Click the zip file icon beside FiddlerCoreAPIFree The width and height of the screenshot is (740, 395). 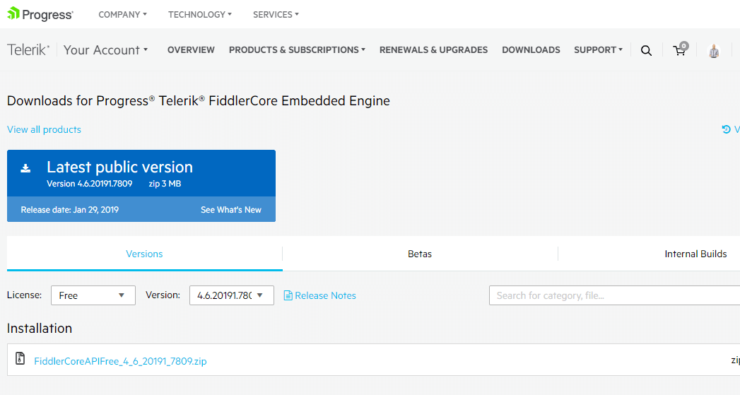click(x=20, y=358)
